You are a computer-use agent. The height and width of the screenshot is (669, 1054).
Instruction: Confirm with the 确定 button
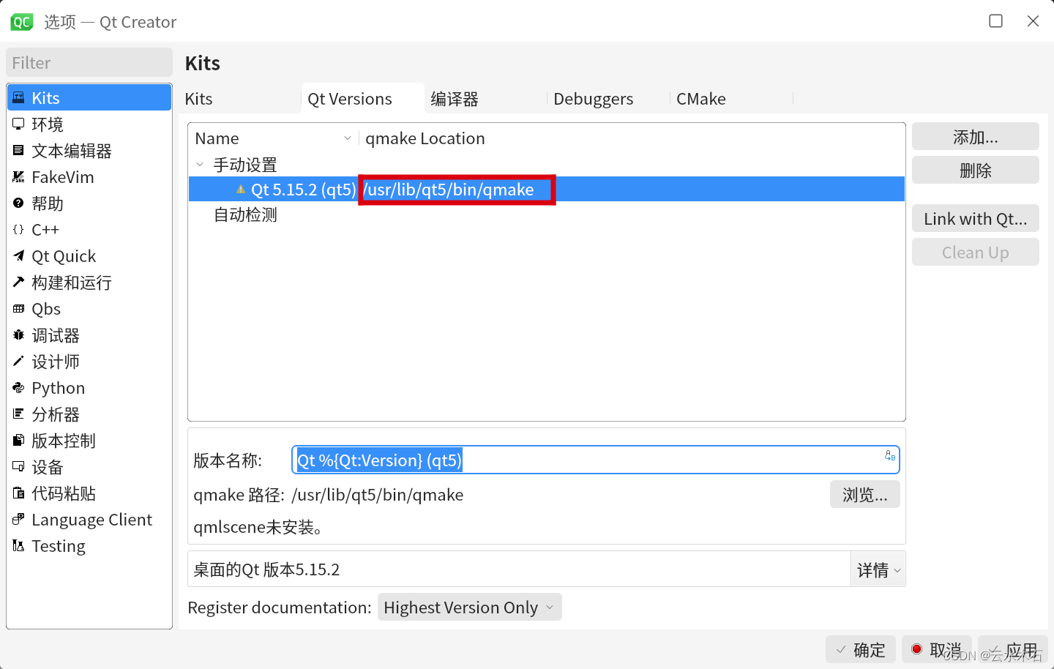[861, 649]
